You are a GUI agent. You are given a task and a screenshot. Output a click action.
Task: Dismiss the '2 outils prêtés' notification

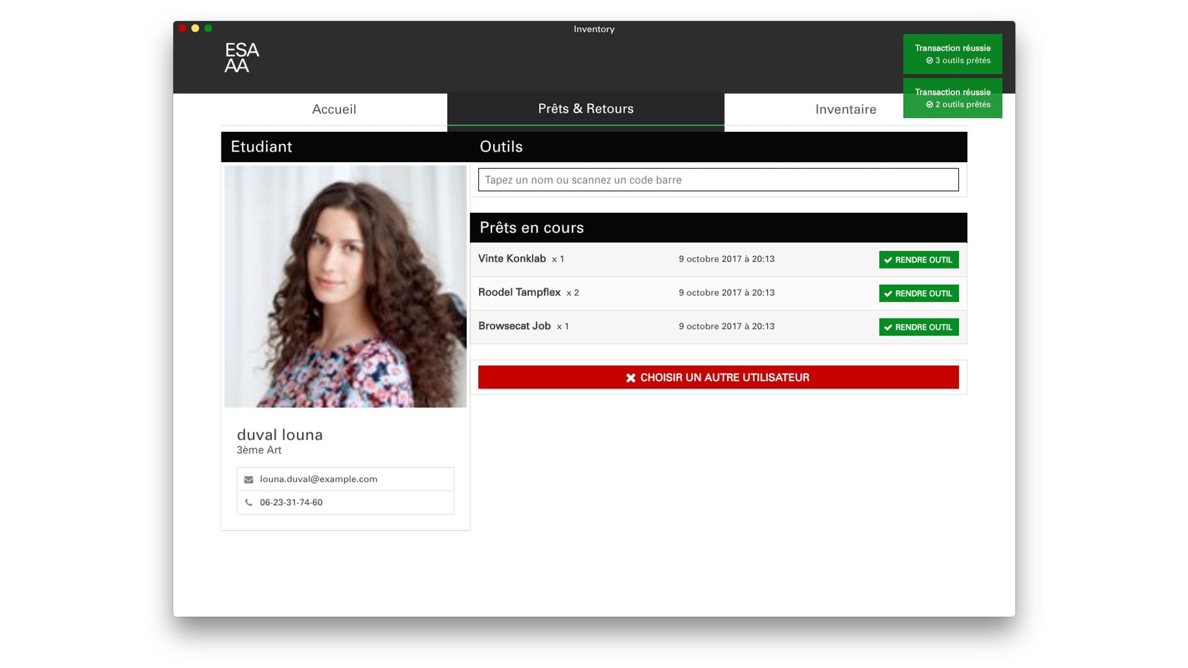tap(952, 98)
